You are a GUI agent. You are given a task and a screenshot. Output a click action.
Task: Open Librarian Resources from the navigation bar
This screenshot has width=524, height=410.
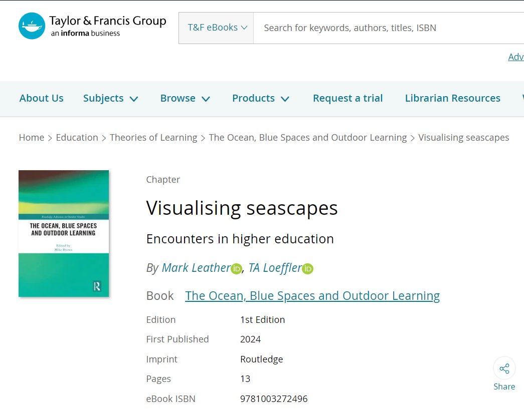click(x=452, y=98)
